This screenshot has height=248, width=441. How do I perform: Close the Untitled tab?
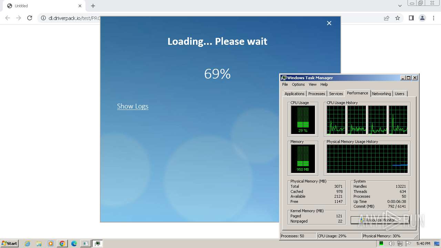point(80,6)
